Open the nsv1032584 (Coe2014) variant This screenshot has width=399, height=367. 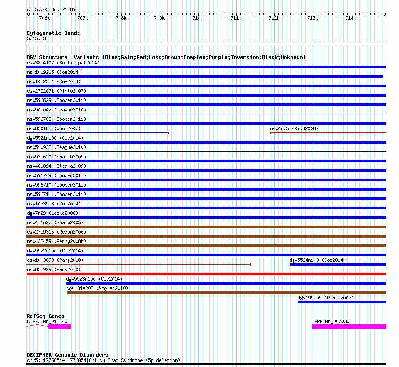pyautogui.click(x=54, y=81)
